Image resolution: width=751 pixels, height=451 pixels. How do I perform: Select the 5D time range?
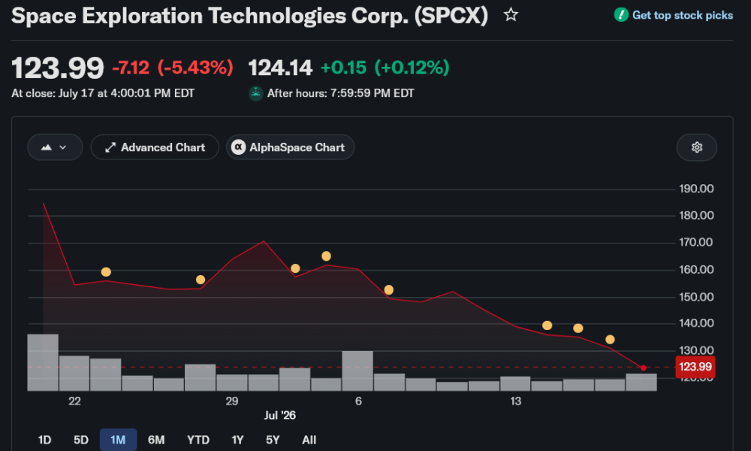click(x=81, y=440)
